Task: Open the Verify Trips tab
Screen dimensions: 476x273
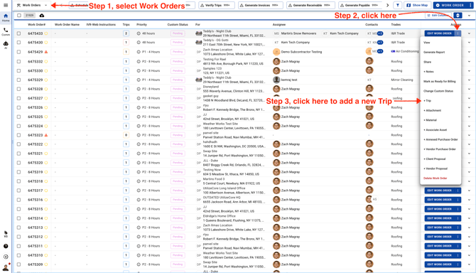Action: (217, 5)
